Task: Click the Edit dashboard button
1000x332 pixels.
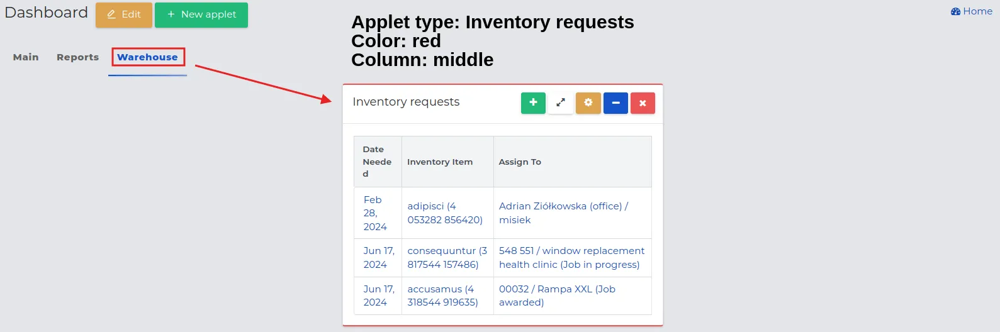Action: [124, 14]
